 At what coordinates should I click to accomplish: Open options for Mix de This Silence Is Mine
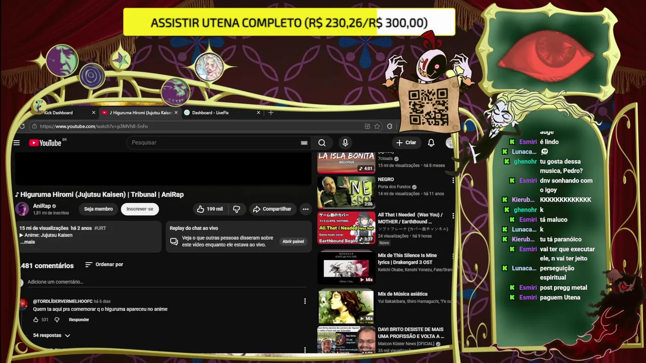click(453, 256)
